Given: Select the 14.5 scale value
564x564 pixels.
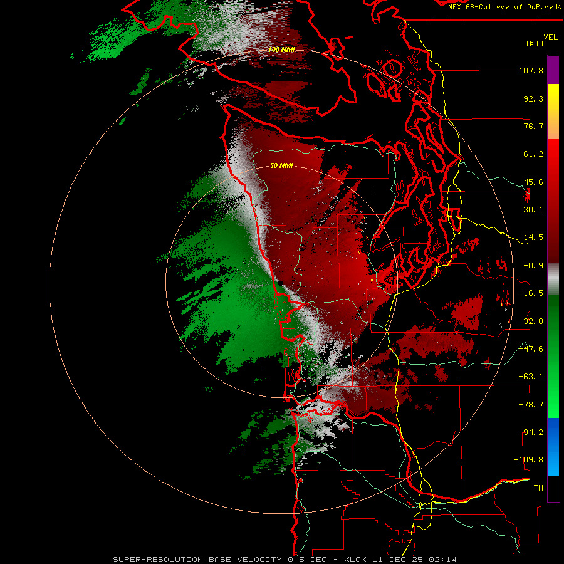Looking at the screenshot, I should [x=533, y=238].
